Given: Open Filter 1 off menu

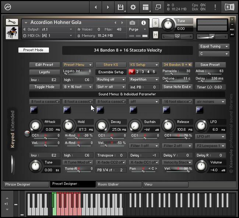Looking at the screenshot, I should 144,146.
